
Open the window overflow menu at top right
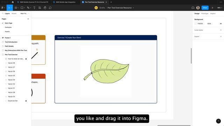click(x=220, y=2)
